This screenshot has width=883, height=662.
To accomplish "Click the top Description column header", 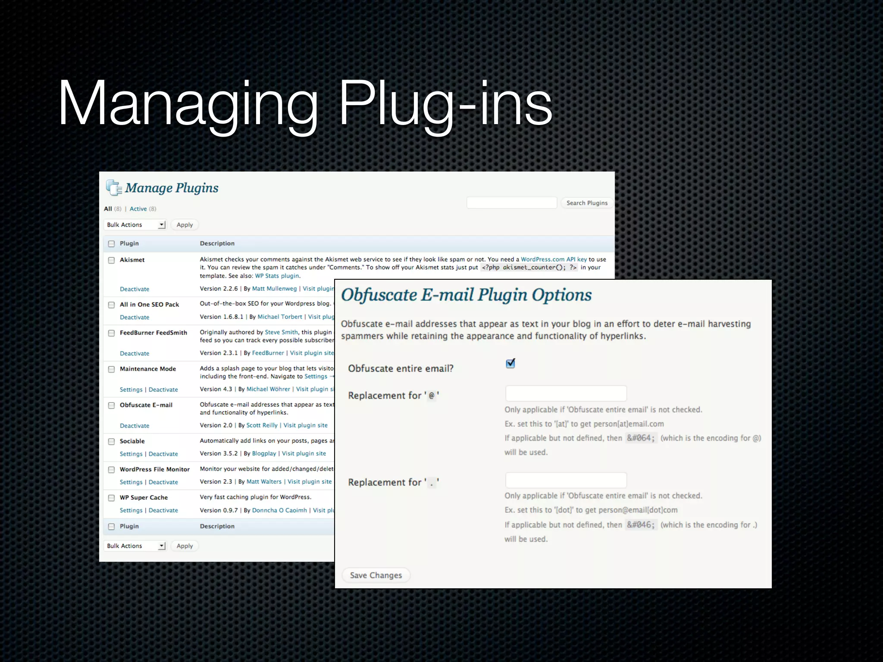I will [x=217, y=244].
